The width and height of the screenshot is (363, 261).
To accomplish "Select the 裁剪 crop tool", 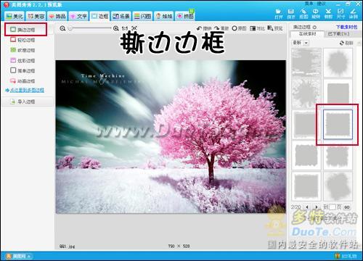I will coord(328,14).
